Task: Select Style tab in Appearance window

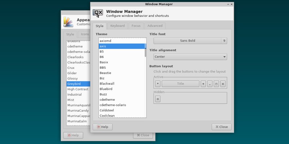Action: coord(70,34)
